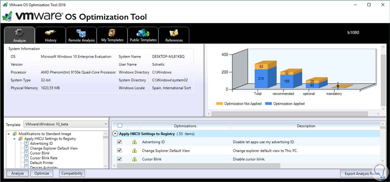This screenshot has width=390, height=182.
Task: Click the Compatibility button
Action: point(72,173)
